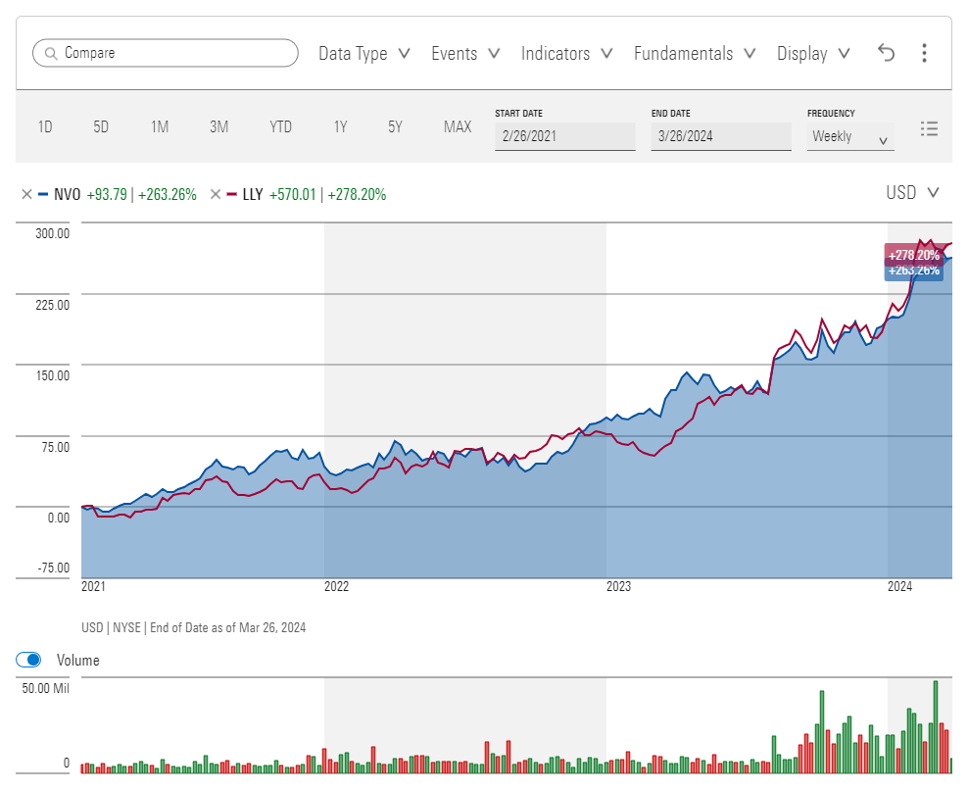
Task: Select the 1D time range
Action: [x=45, y=126]
